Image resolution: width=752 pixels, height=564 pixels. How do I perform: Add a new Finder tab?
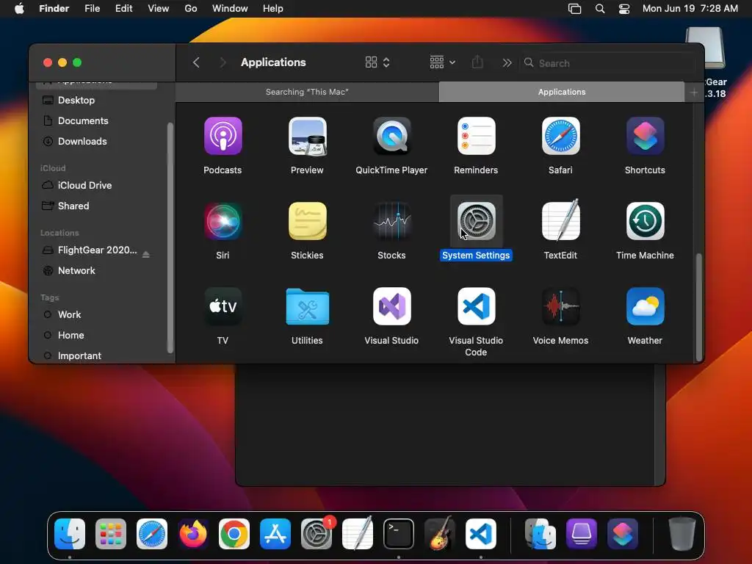694,93
